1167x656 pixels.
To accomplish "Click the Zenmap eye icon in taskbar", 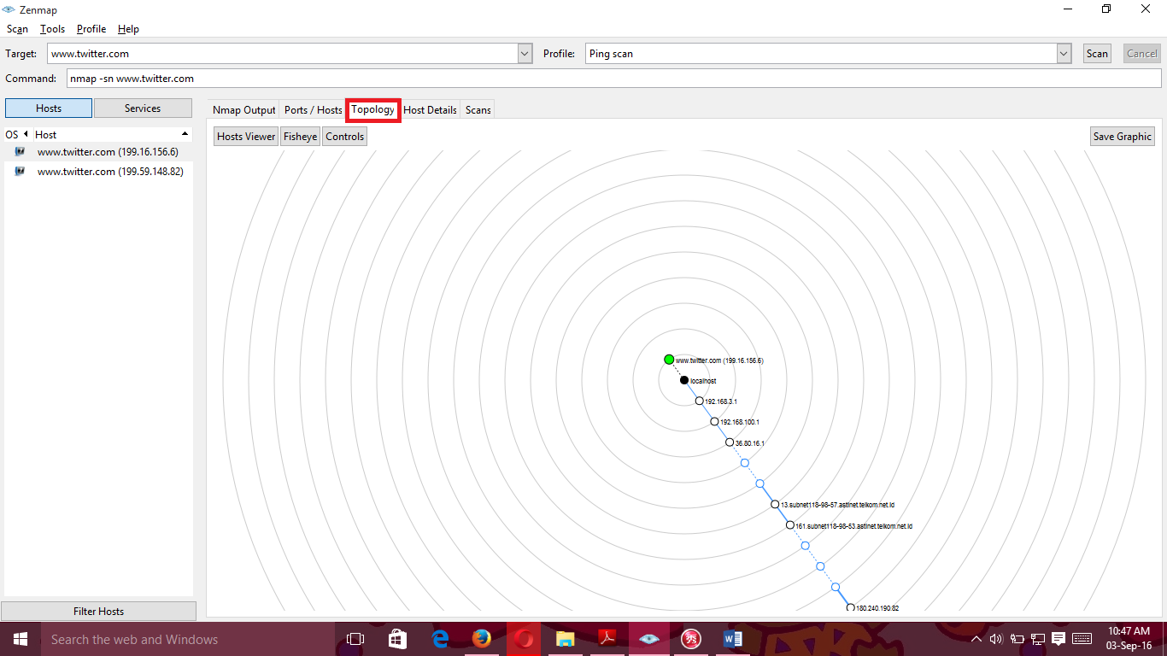I will (648, 638).
